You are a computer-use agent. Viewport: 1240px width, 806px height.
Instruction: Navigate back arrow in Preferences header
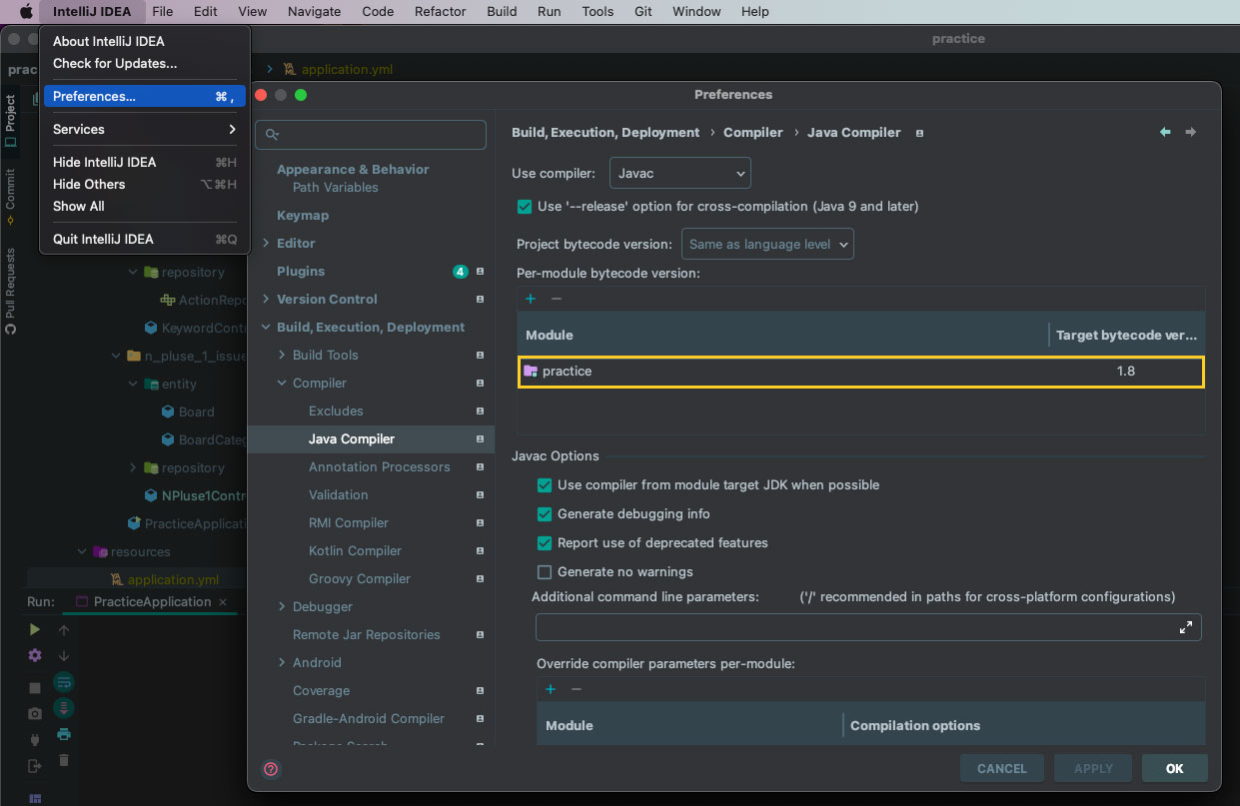tap(1165, 132)
